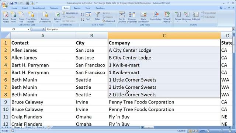Viewport: 236px width, 133px height.
Task: Import data From Text
Action: pyautogui.click(x=21, y=17)
